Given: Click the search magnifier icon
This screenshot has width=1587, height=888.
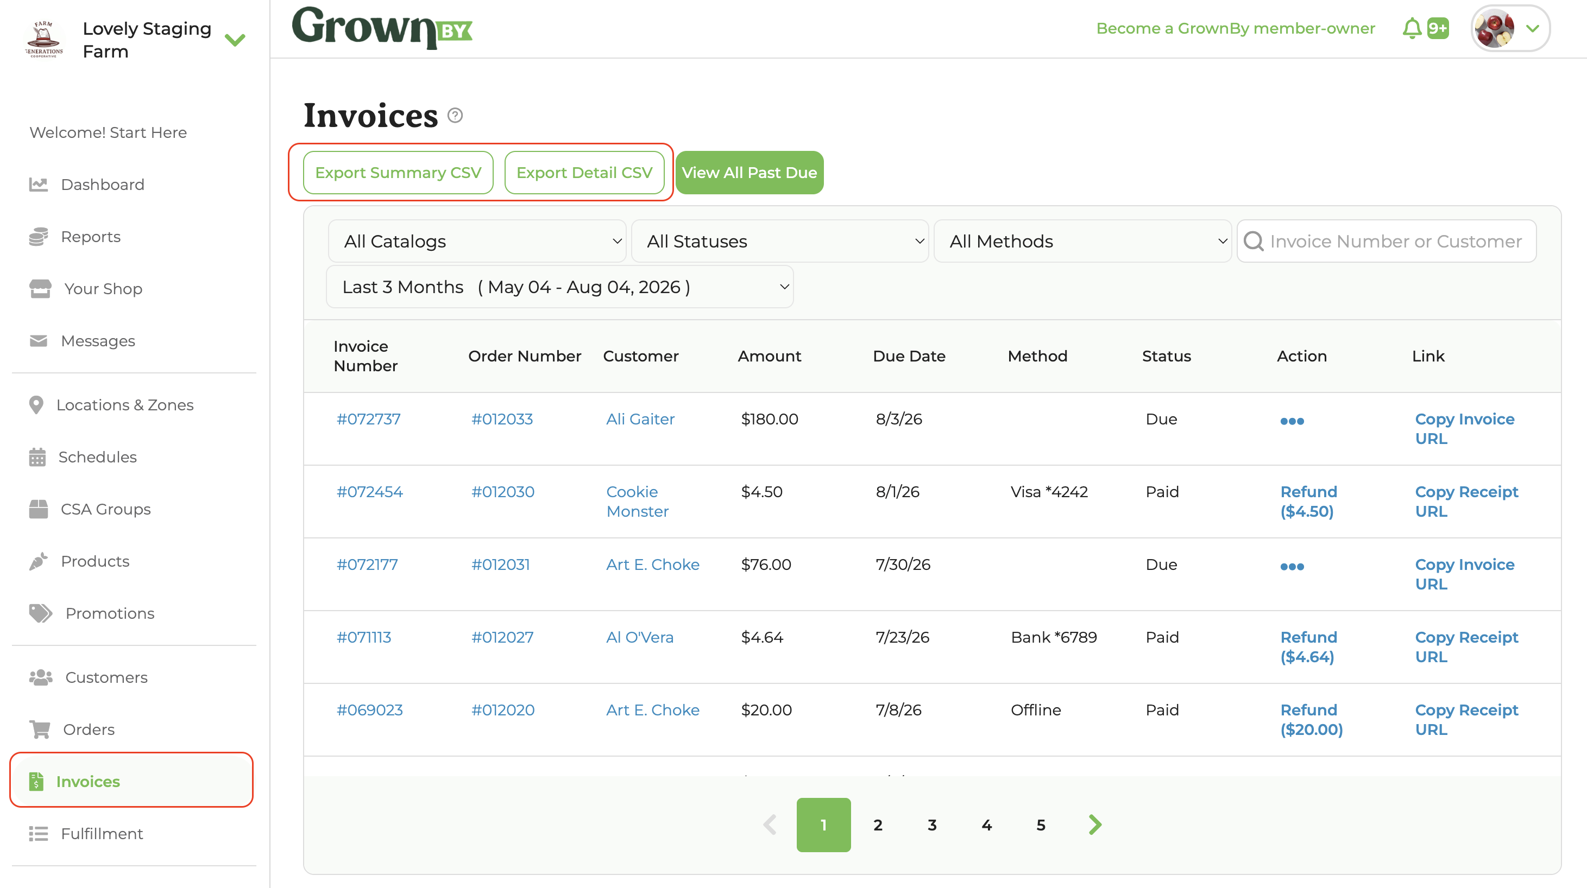Looking at the screenshot, I should (x=1254, y=242).
